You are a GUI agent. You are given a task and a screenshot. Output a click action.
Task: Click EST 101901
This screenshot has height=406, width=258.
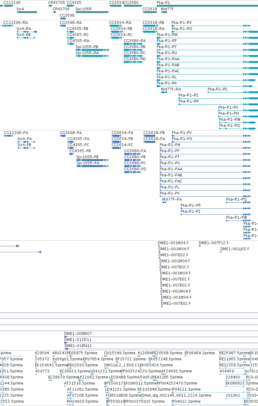pos(233,395)
